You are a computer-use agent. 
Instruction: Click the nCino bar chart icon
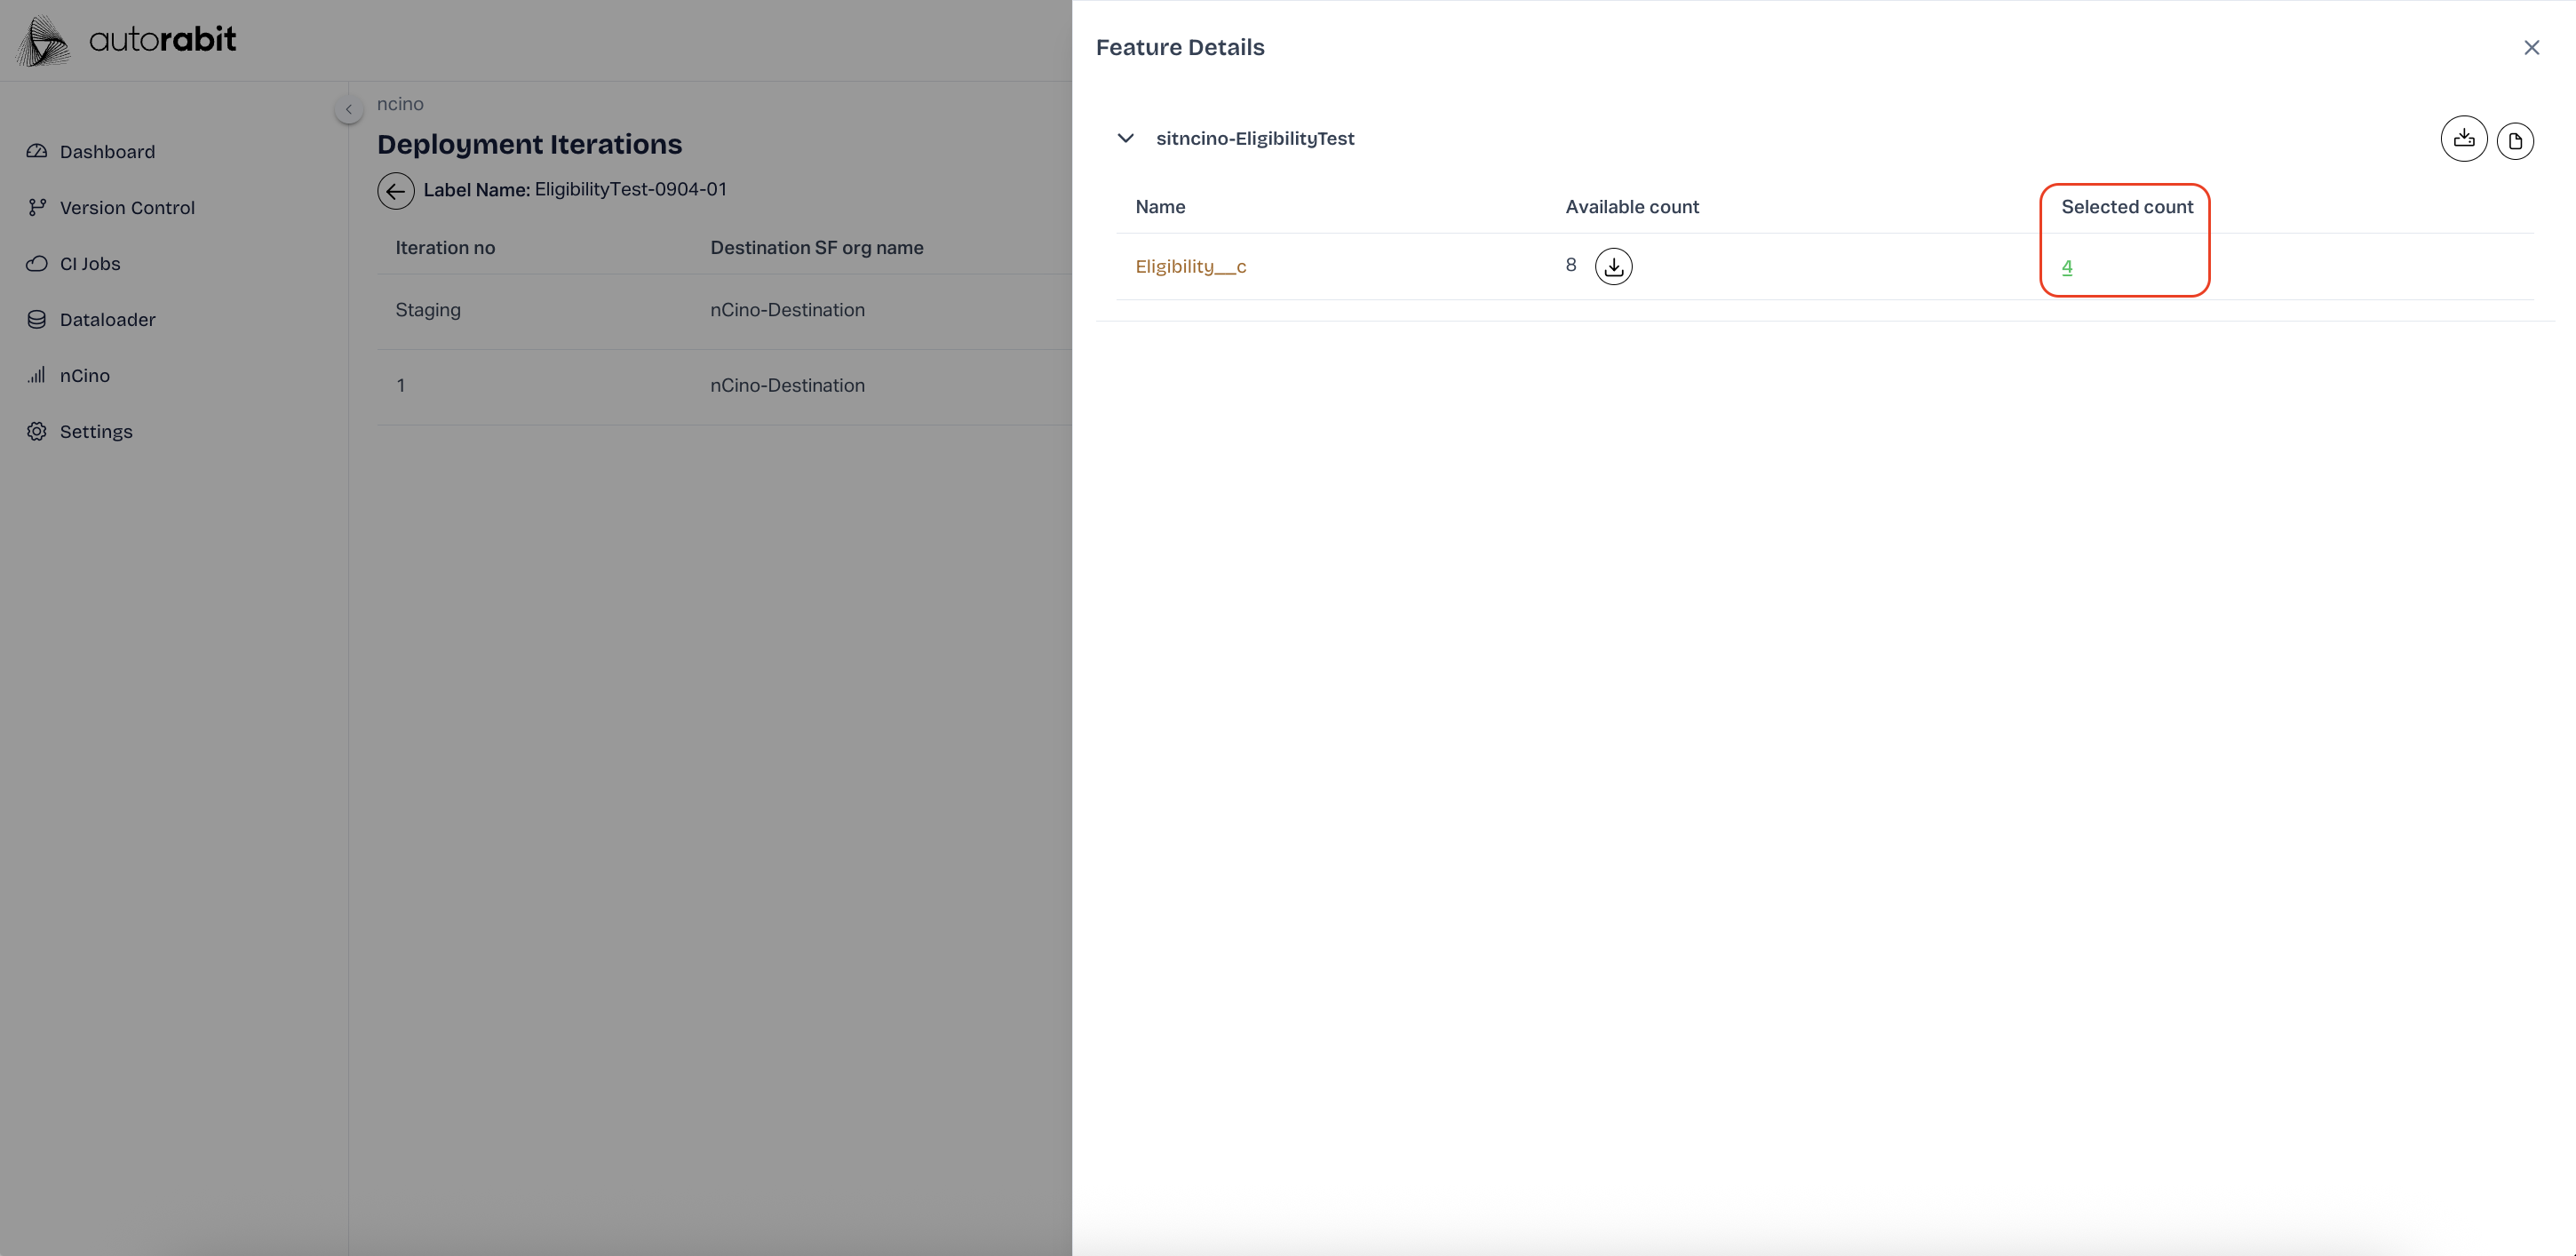pos(37,376)
